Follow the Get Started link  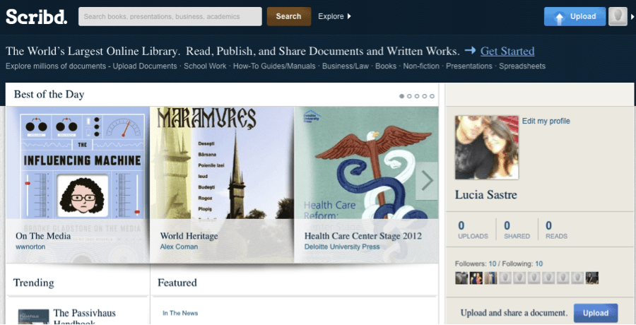coord(507,51)
